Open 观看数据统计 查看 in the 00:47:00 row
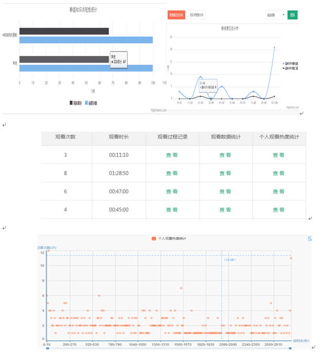326x357 pixels. [x=225, y=191]
